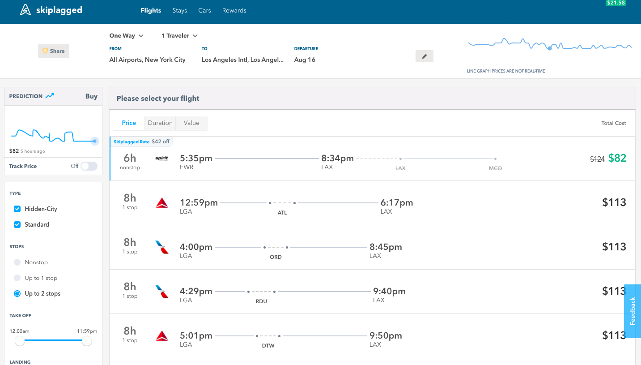
Task: Enable the Track Price toggle
Action: (x=89, y=166)
